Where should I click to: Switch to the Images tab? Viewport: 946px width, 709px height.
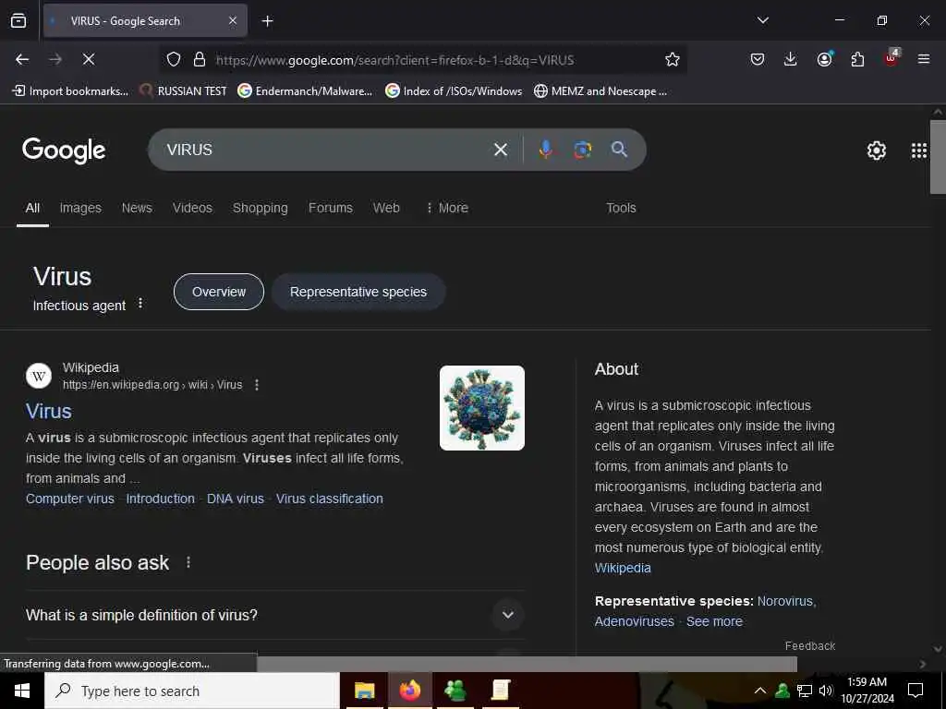[x=80, y=208]
